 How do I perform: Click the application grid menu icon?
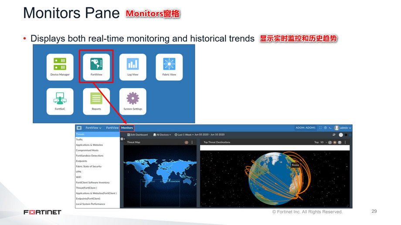(x=79, y=128)
